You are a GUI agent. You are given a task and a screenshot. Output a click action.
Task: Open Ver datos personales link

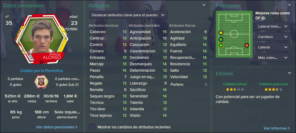coord(57,127)
